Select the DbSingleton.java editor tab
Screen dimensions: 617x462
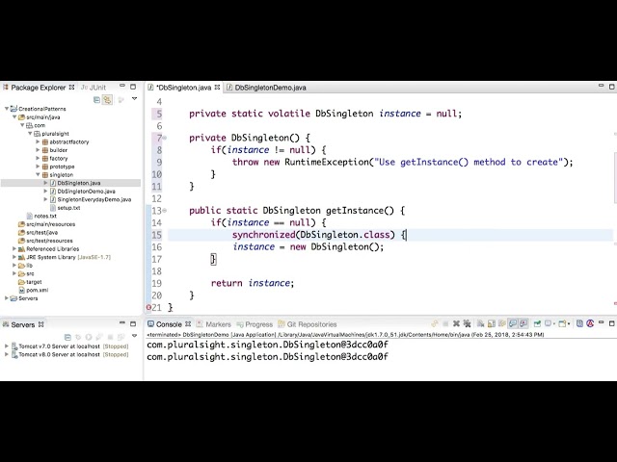pyautogui.click(x=184, y=88)
